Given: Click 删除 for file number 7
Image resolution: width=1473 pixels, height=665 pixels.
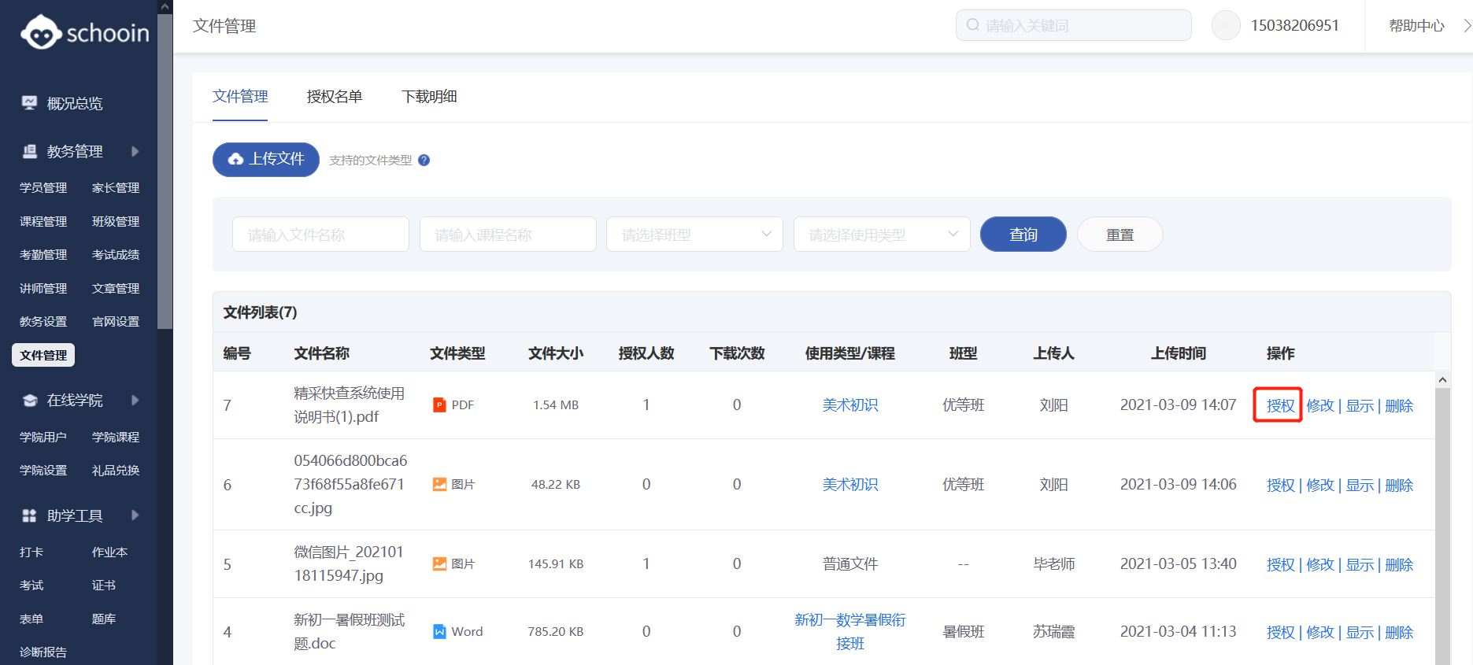Looking at the screenshot, I should [x=1399, y=405].
